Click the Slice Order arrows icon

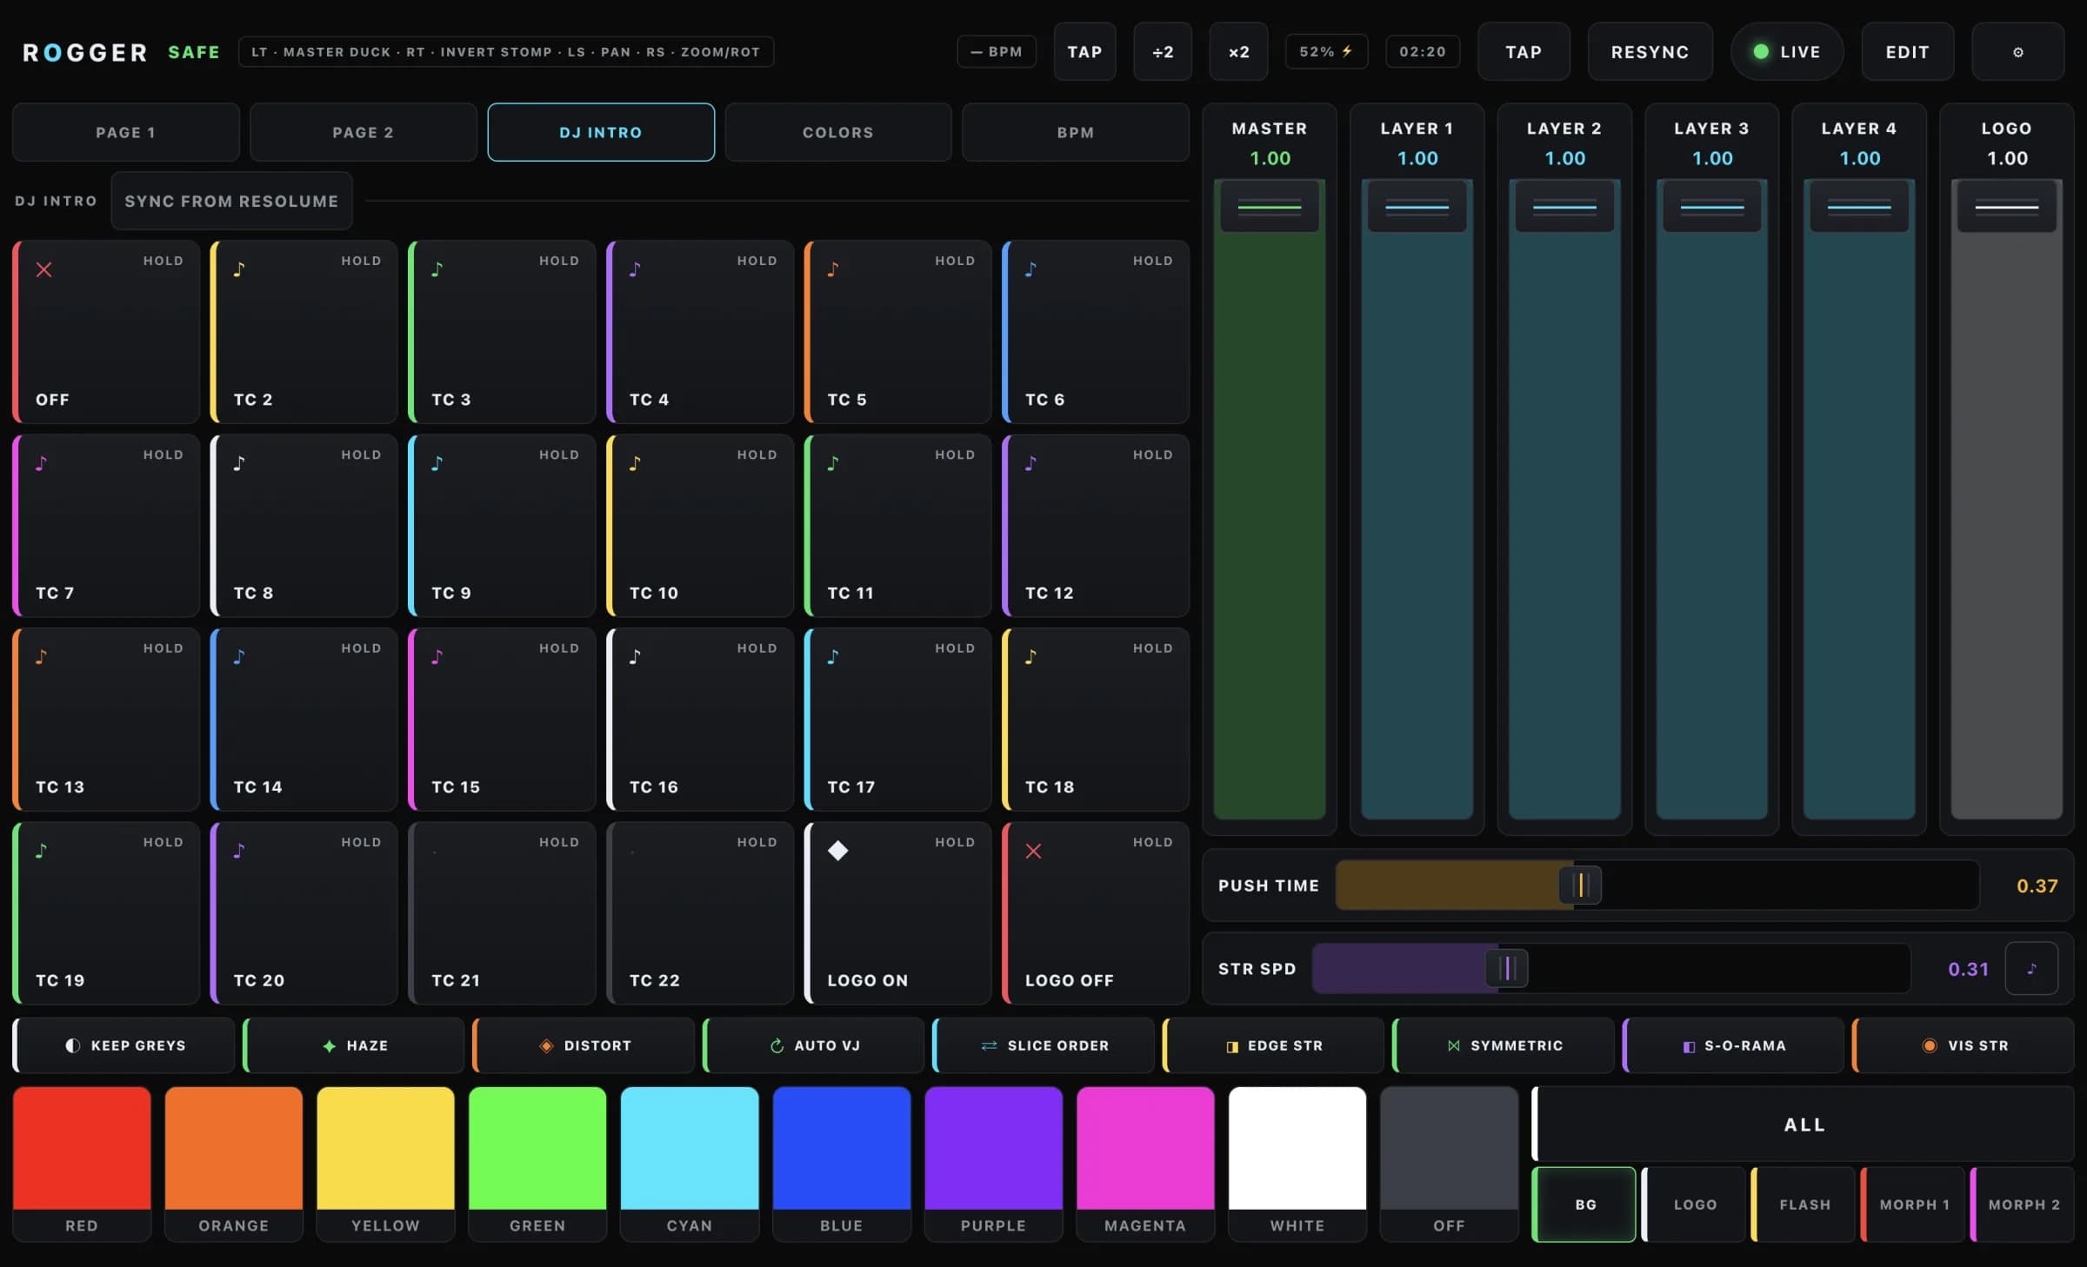click(x=989, y=1045)
